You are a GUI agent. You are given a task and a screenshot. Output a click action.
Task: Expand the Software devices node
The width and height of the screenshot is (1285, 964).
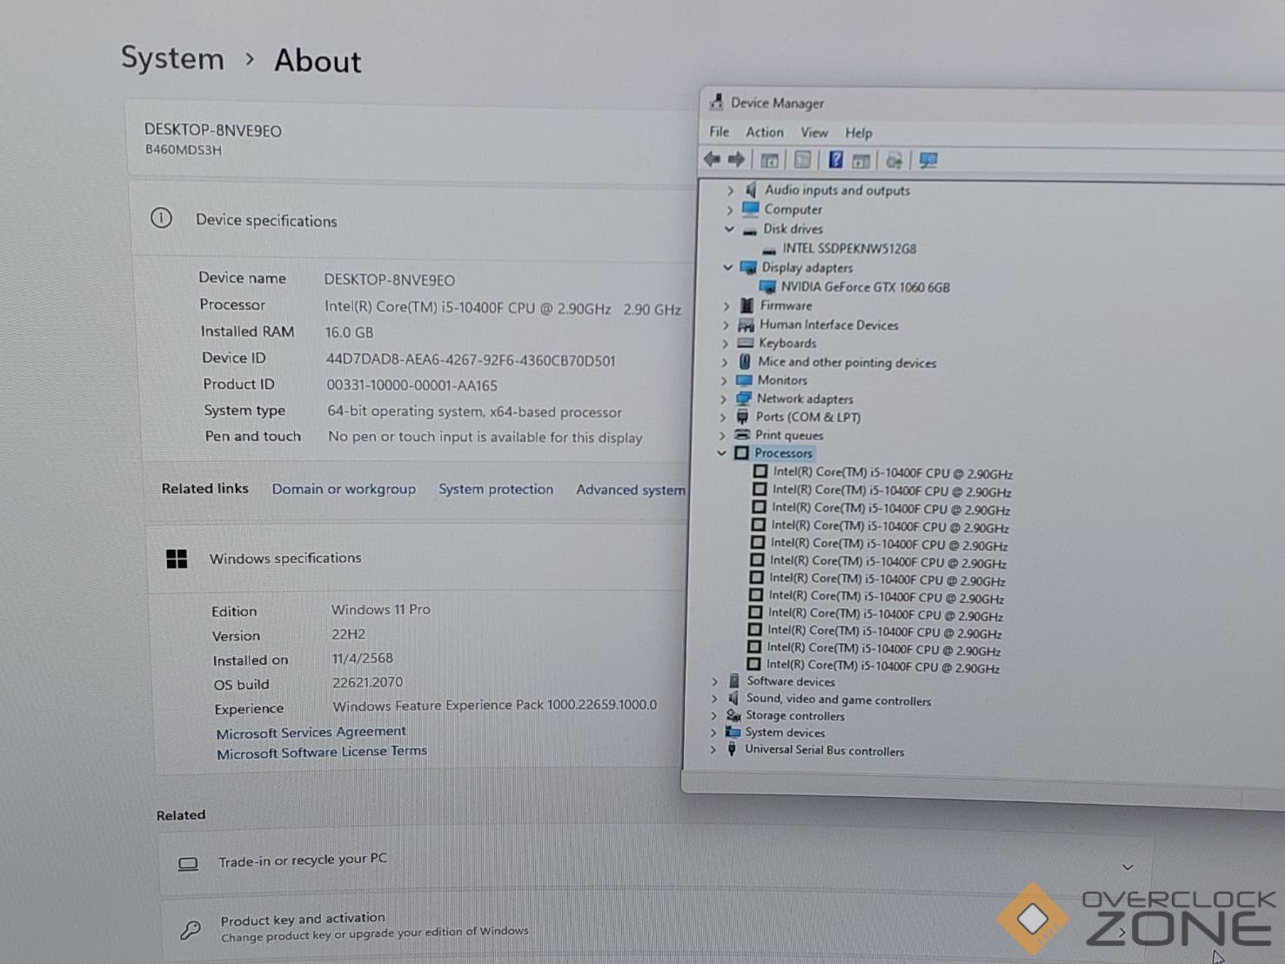715,681
